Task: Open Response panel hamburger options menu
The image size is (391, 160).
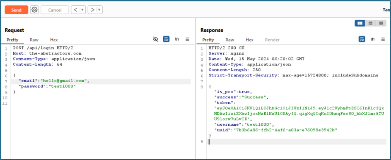Action: [x=383, y=39]
